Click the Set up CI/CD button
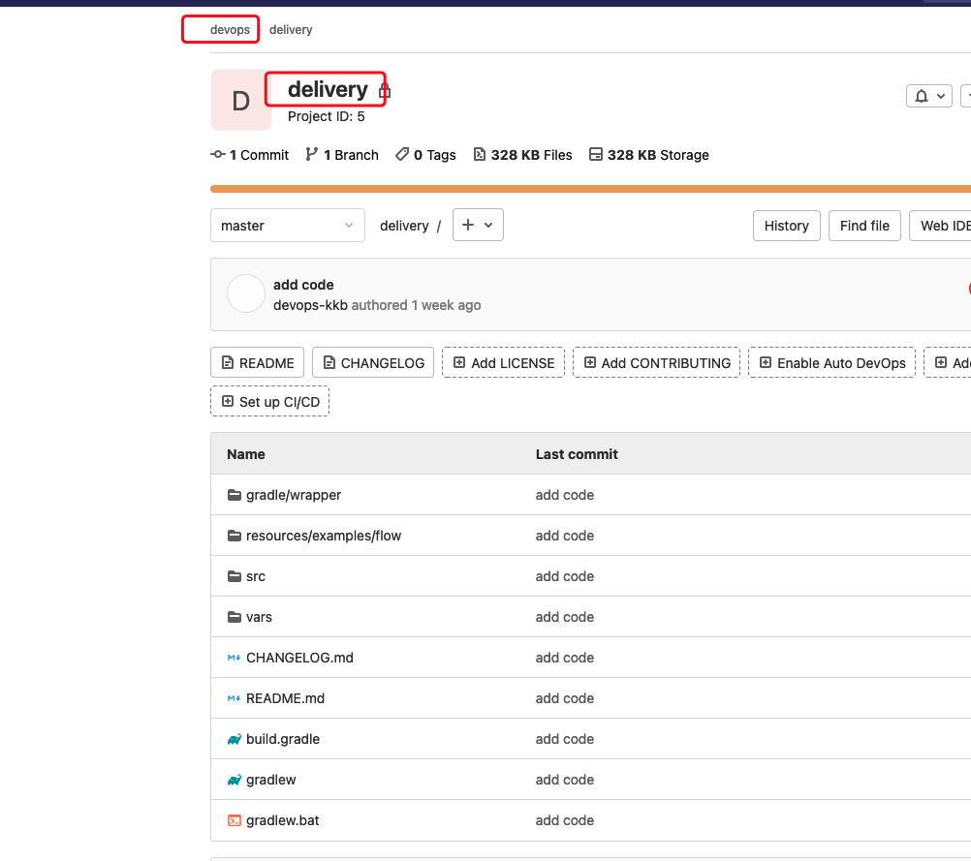 (x=269, y=402)
